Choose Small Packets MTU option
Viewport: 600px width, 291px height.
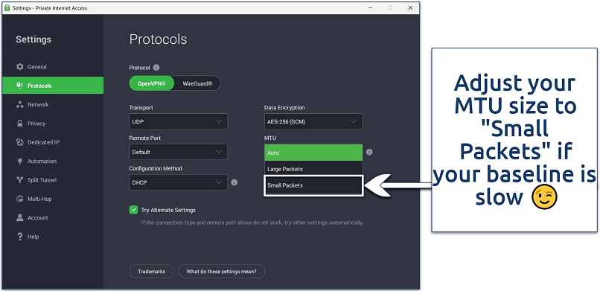click(313, 185)
